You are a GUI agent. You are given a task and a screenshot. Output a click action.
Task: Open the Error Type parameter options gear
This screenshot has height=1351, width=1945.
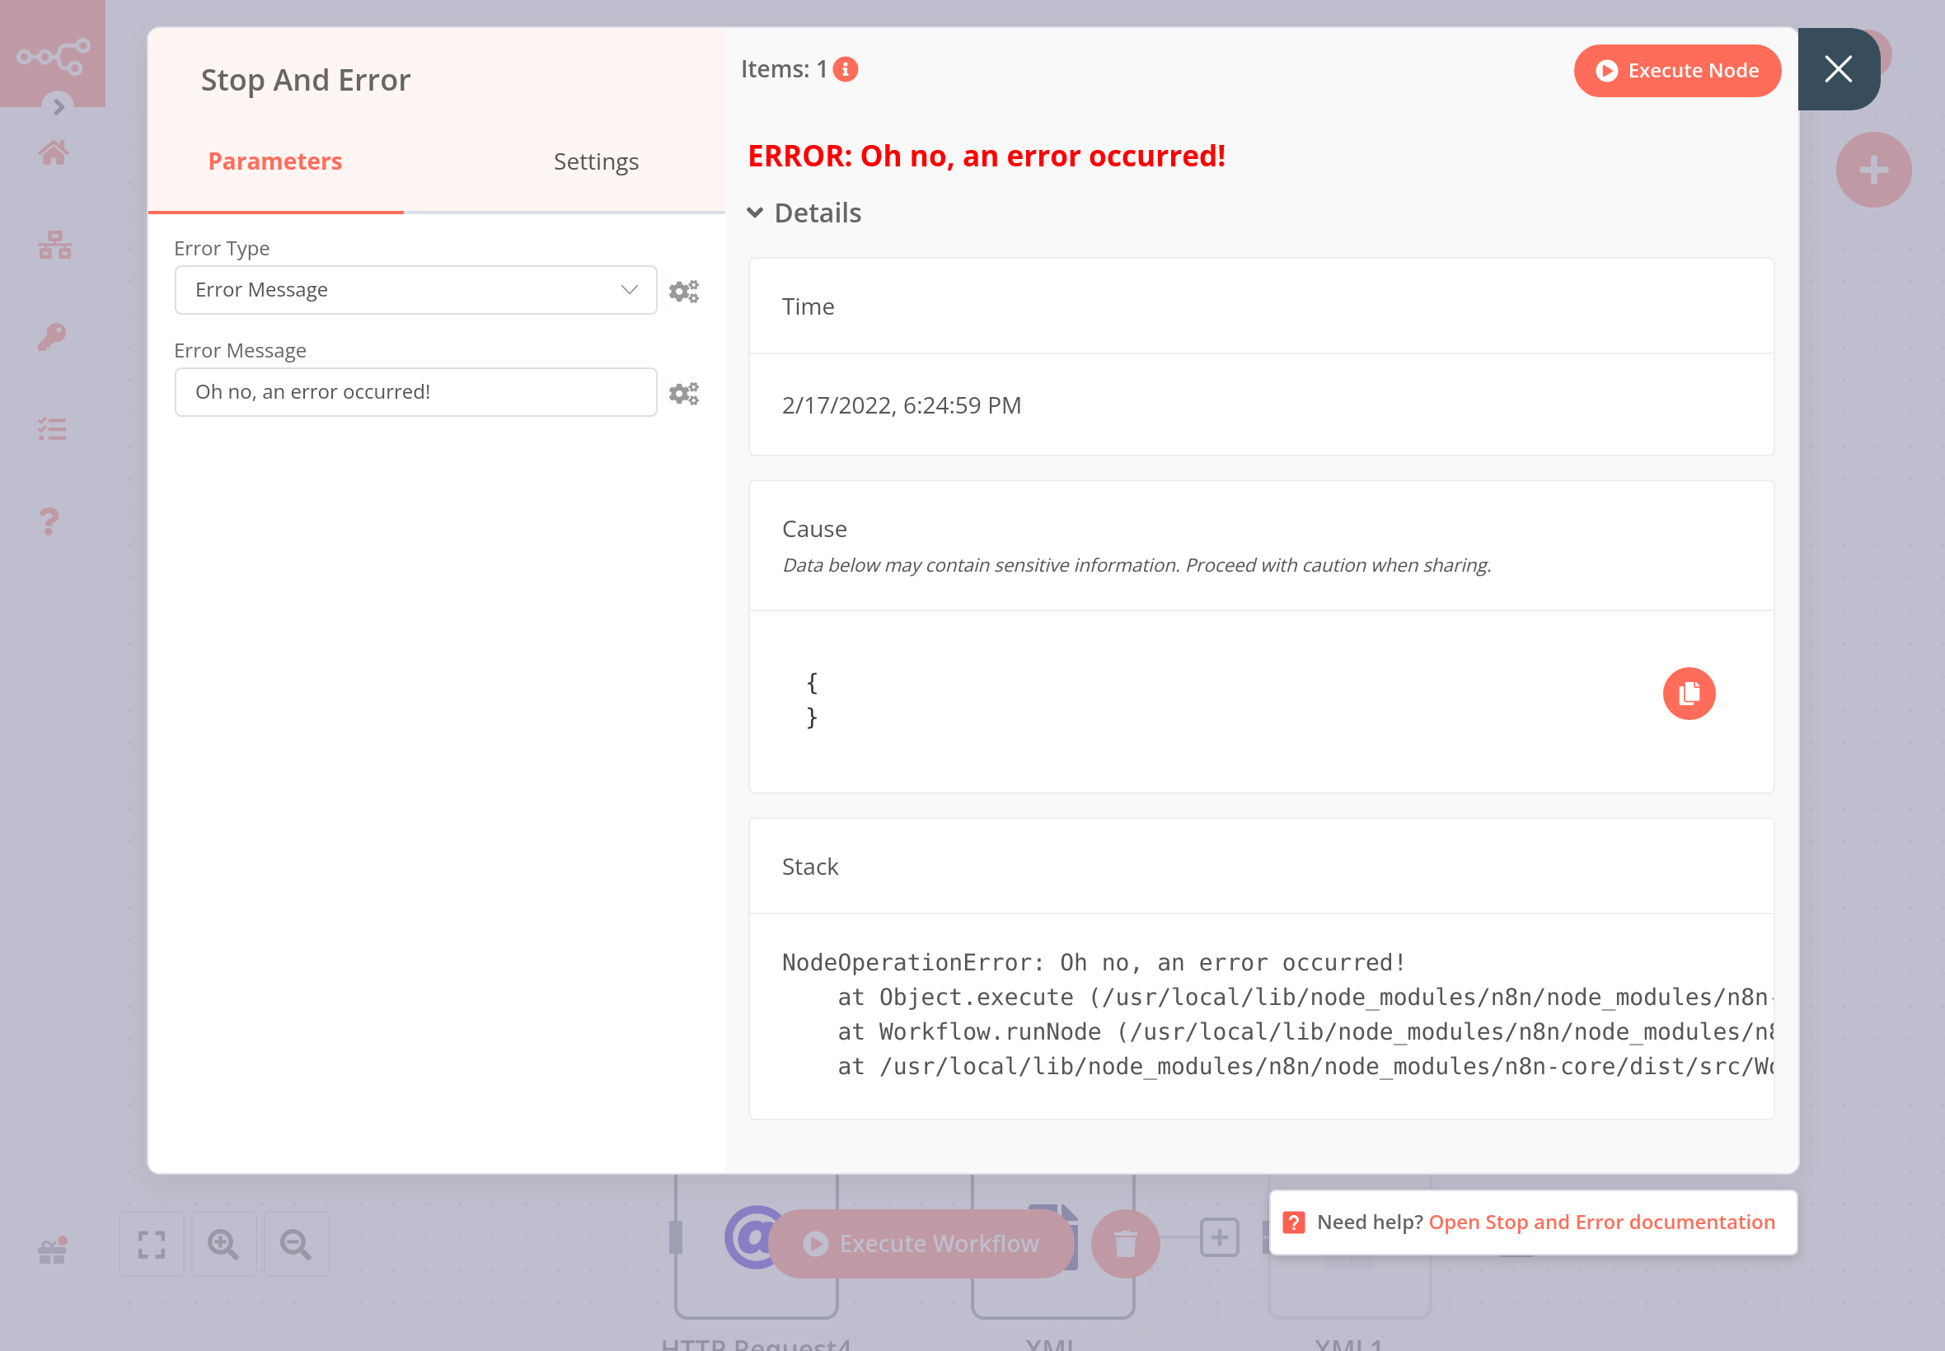683,291
